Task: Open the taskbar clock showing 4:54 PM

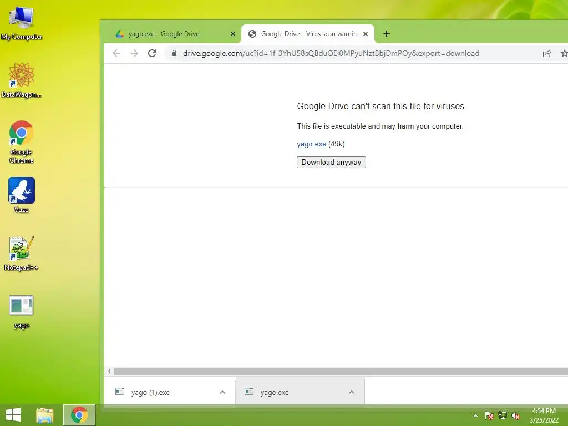Action: [544, 415]
